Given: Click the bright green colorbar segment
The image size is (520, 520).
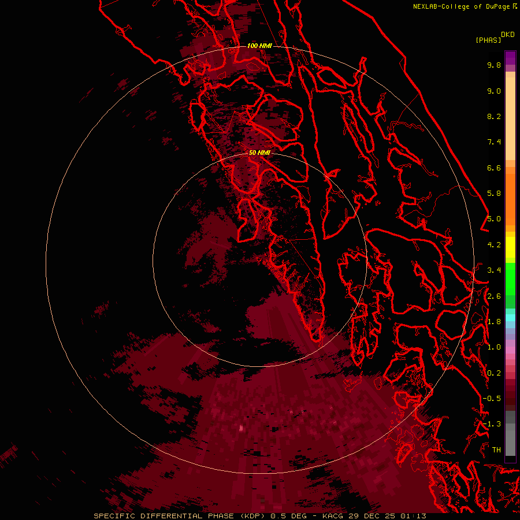Looking at the screenshot, I should click(x=510, y=278).
